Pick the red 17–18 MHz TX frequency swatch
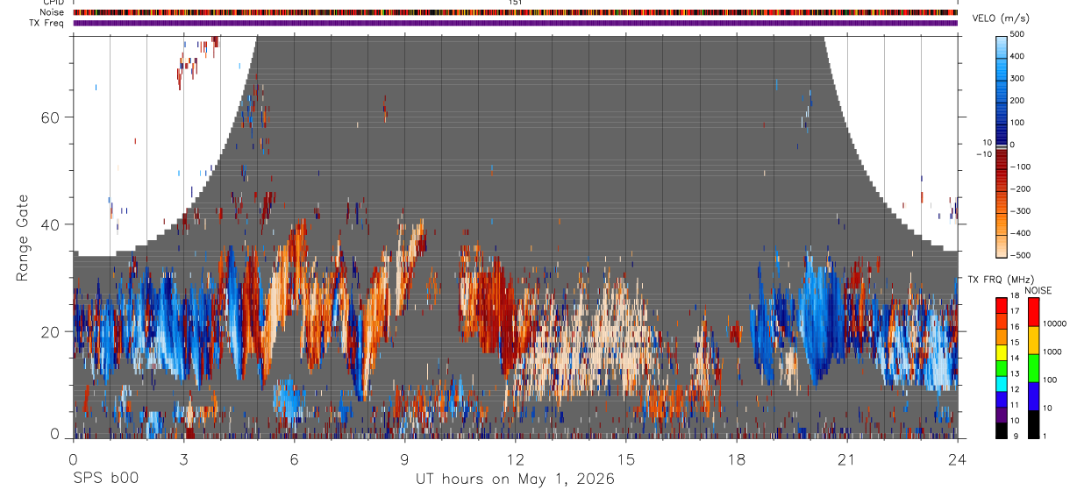Screen dimensions: 1077x497 pyautogui.click(x=1002, y=305)
